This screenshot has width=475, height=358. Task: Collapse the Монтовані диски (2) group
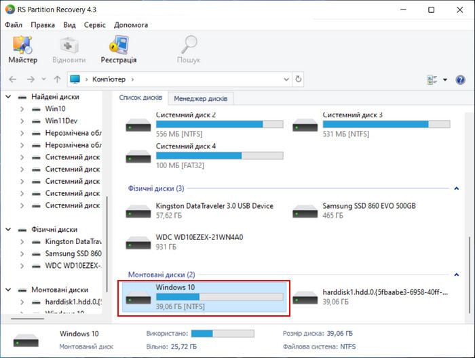(457, 275)
